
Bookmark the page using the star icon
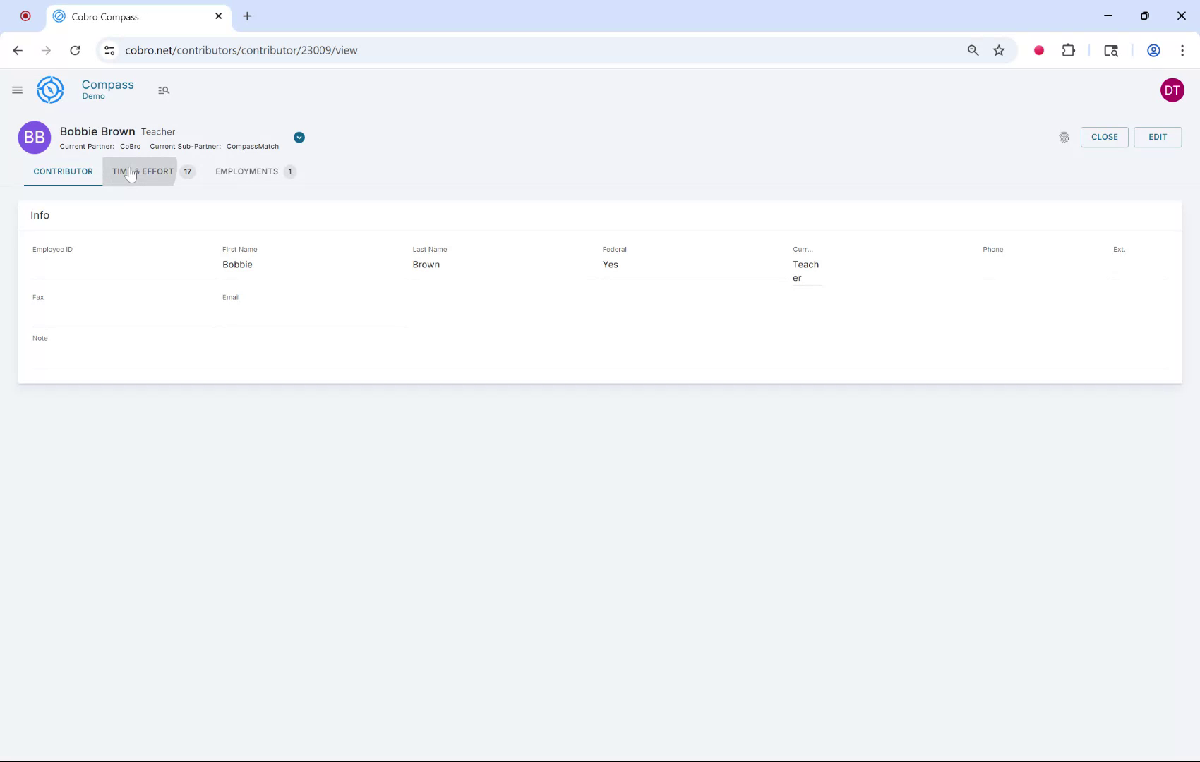pos(999,50)
